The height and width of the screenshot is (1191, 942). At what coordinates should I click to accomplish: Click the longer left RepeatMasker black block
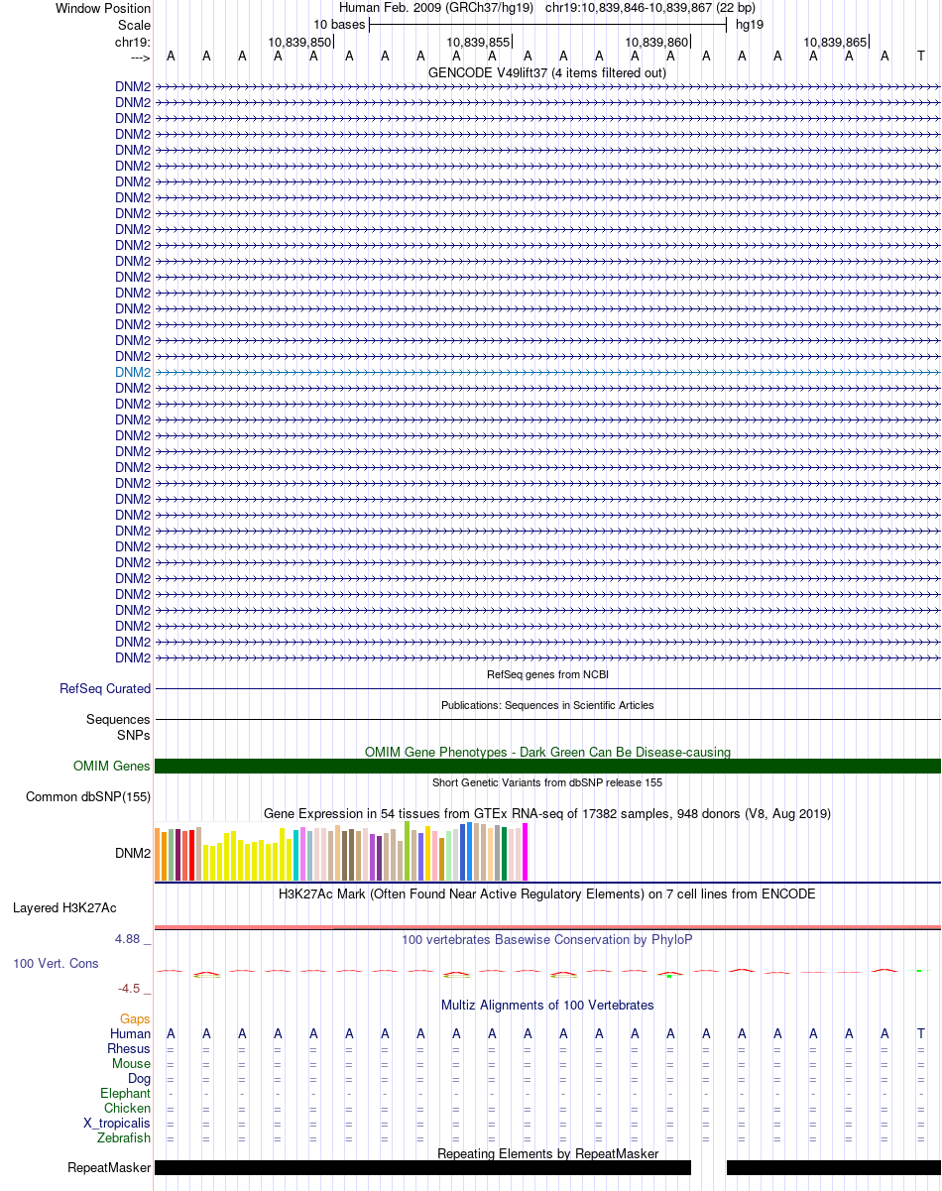click(x=423, y=1167)
